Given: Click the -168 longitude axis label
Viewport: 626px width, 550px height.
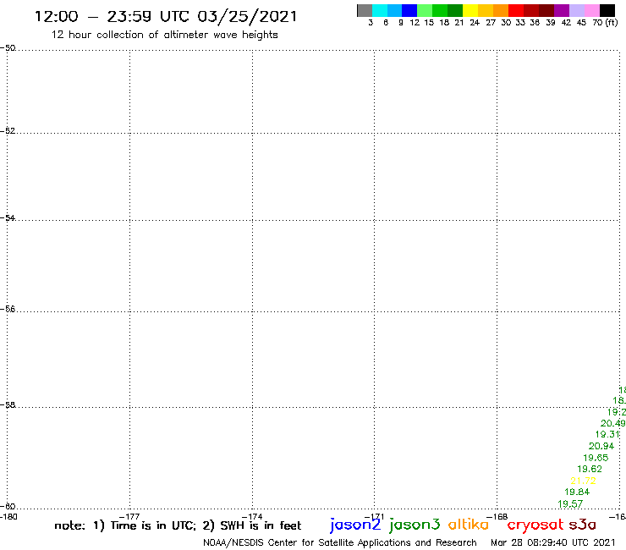Looking at the screenshot, I should point(497,517).
